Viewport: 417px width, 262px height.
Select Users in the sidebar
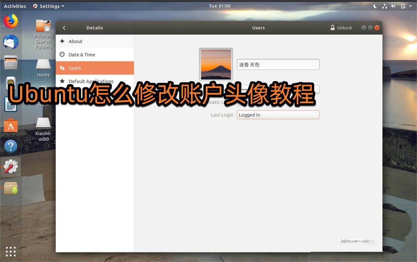(95, 68)
